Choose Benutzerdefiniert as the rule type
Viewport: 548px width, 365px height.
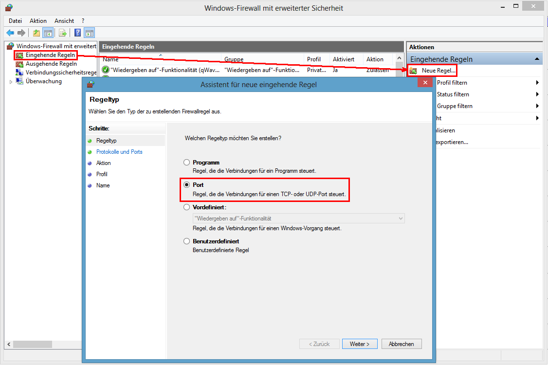(x=187, y=241)
